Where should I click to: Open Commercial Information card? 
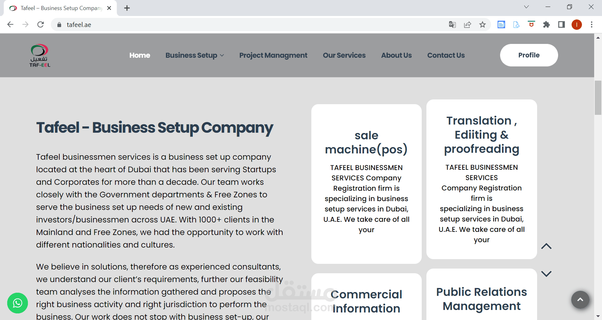367,297
